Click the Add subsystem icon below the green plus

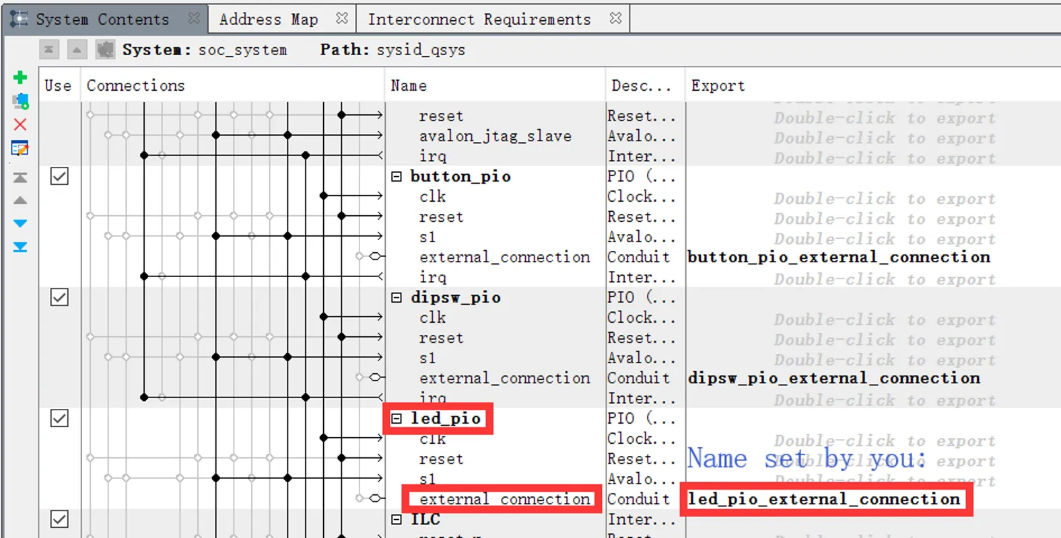coord(20,102)
